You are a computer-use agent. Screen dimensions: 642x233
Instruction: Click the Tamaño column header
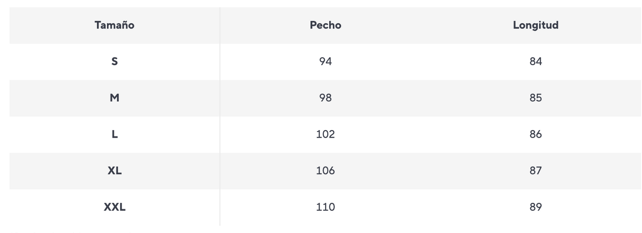click(x=115, y=25)
